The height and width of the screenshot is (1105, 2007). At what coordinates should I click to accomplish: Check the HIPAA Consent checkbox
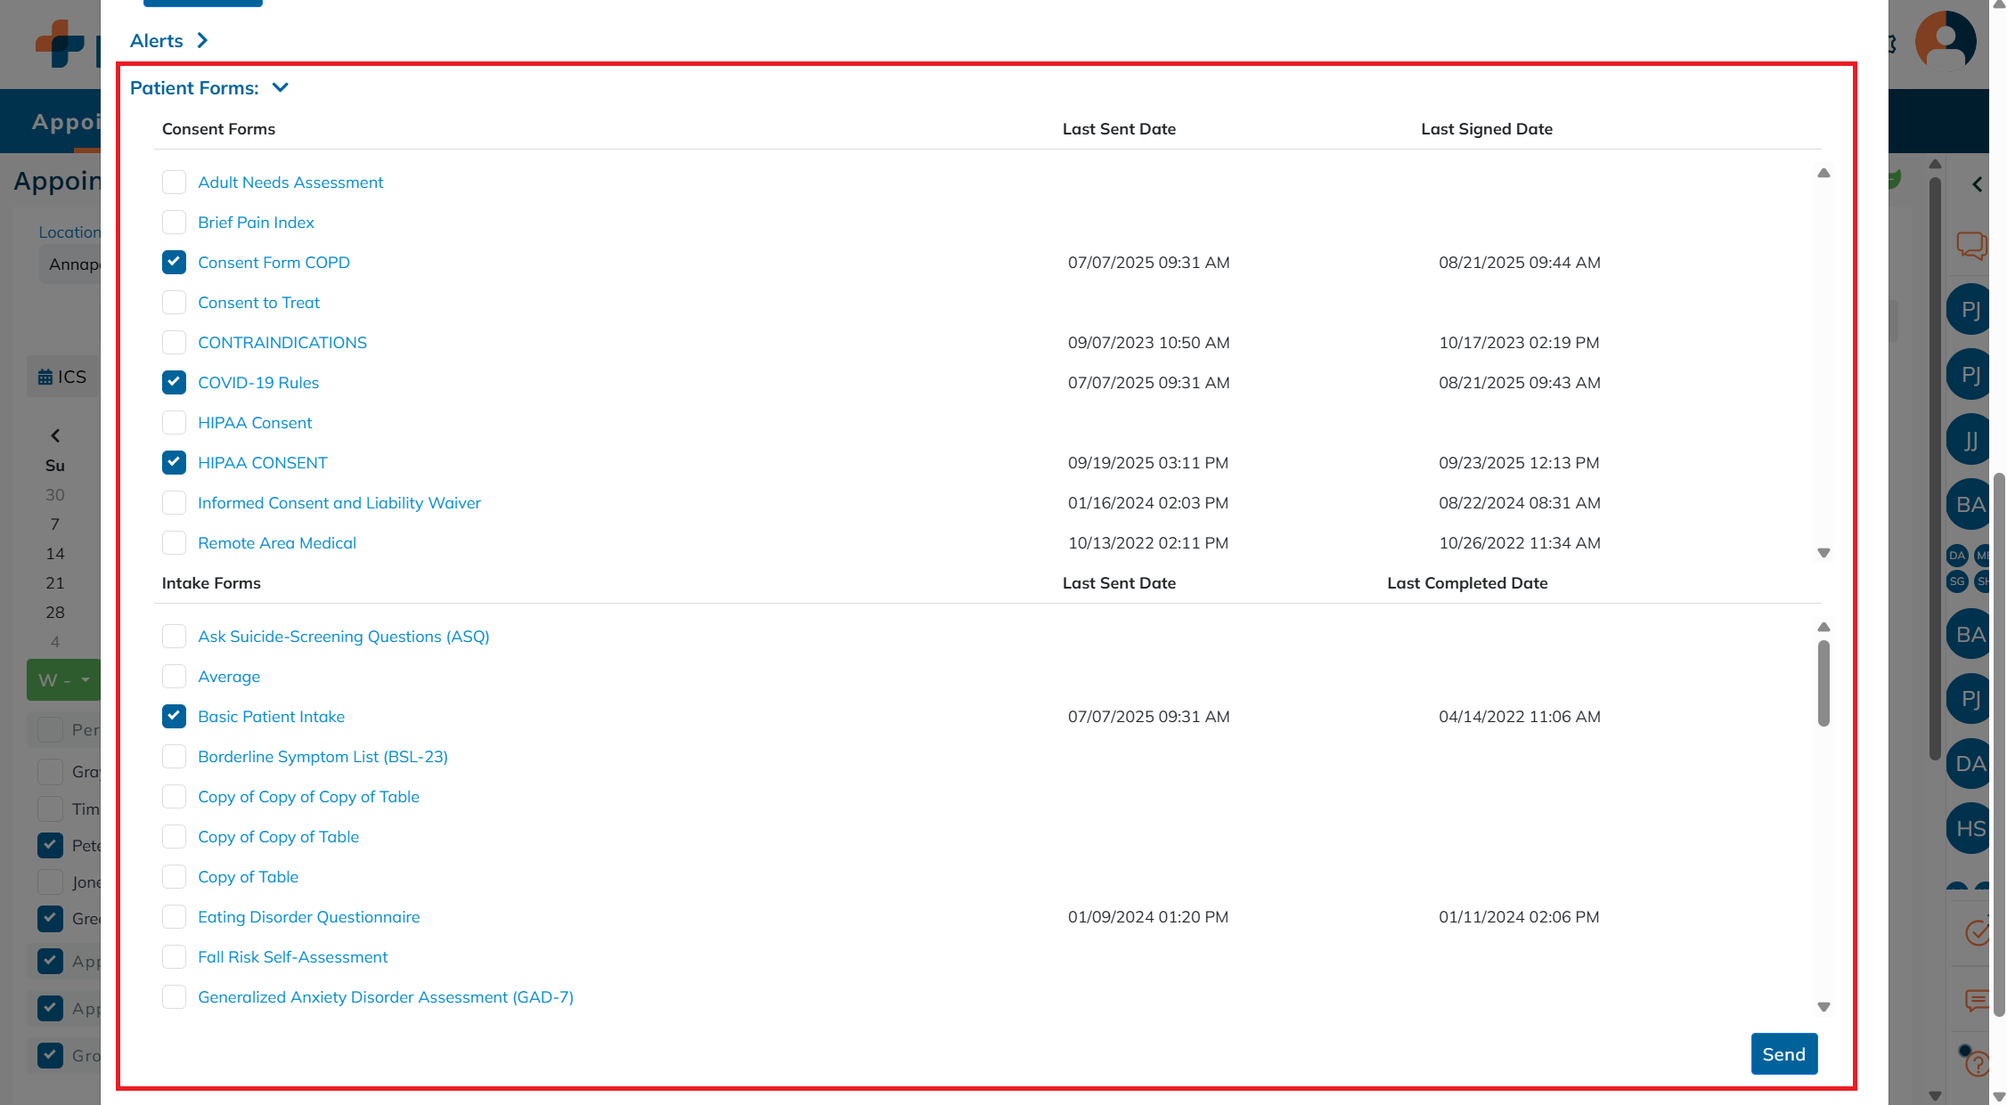click(174, 422)
